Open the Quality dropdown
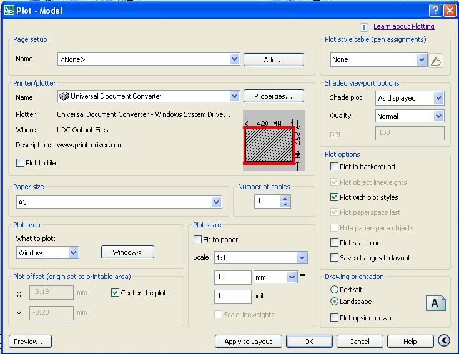Image resolution: width=459 pixels, height=354 pixels. (x=438, y=116)
